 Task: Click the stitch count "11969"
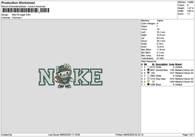point(190,2)
